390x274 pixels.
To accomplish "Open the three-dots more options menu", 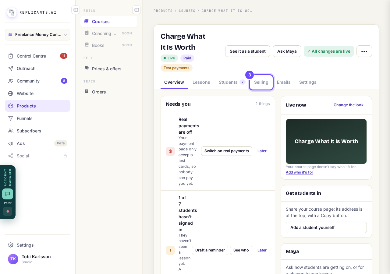I will [x=364, y=51].
